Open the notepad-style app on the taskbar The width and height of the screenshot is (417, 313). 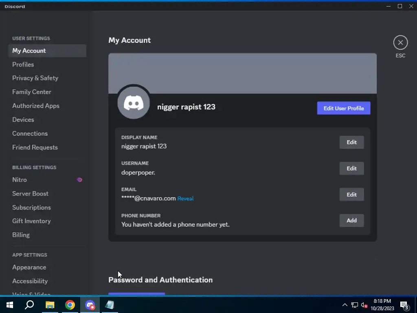tap(110, 305)
